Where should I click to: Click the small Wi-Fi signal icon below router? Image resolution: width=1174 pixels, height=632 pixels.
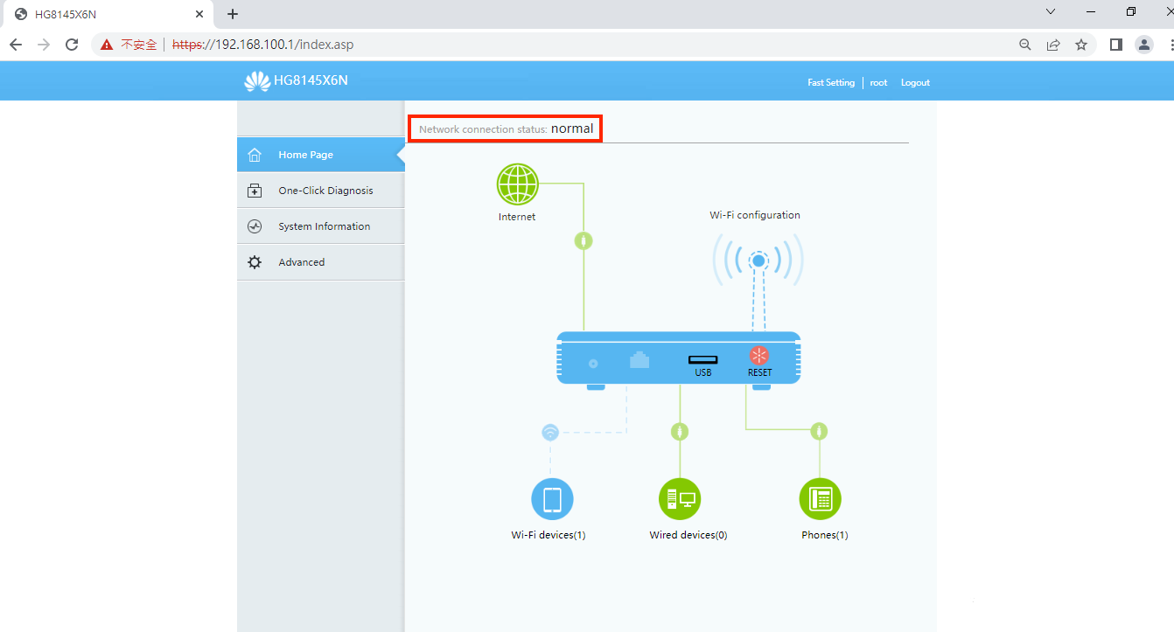(550, 432)
